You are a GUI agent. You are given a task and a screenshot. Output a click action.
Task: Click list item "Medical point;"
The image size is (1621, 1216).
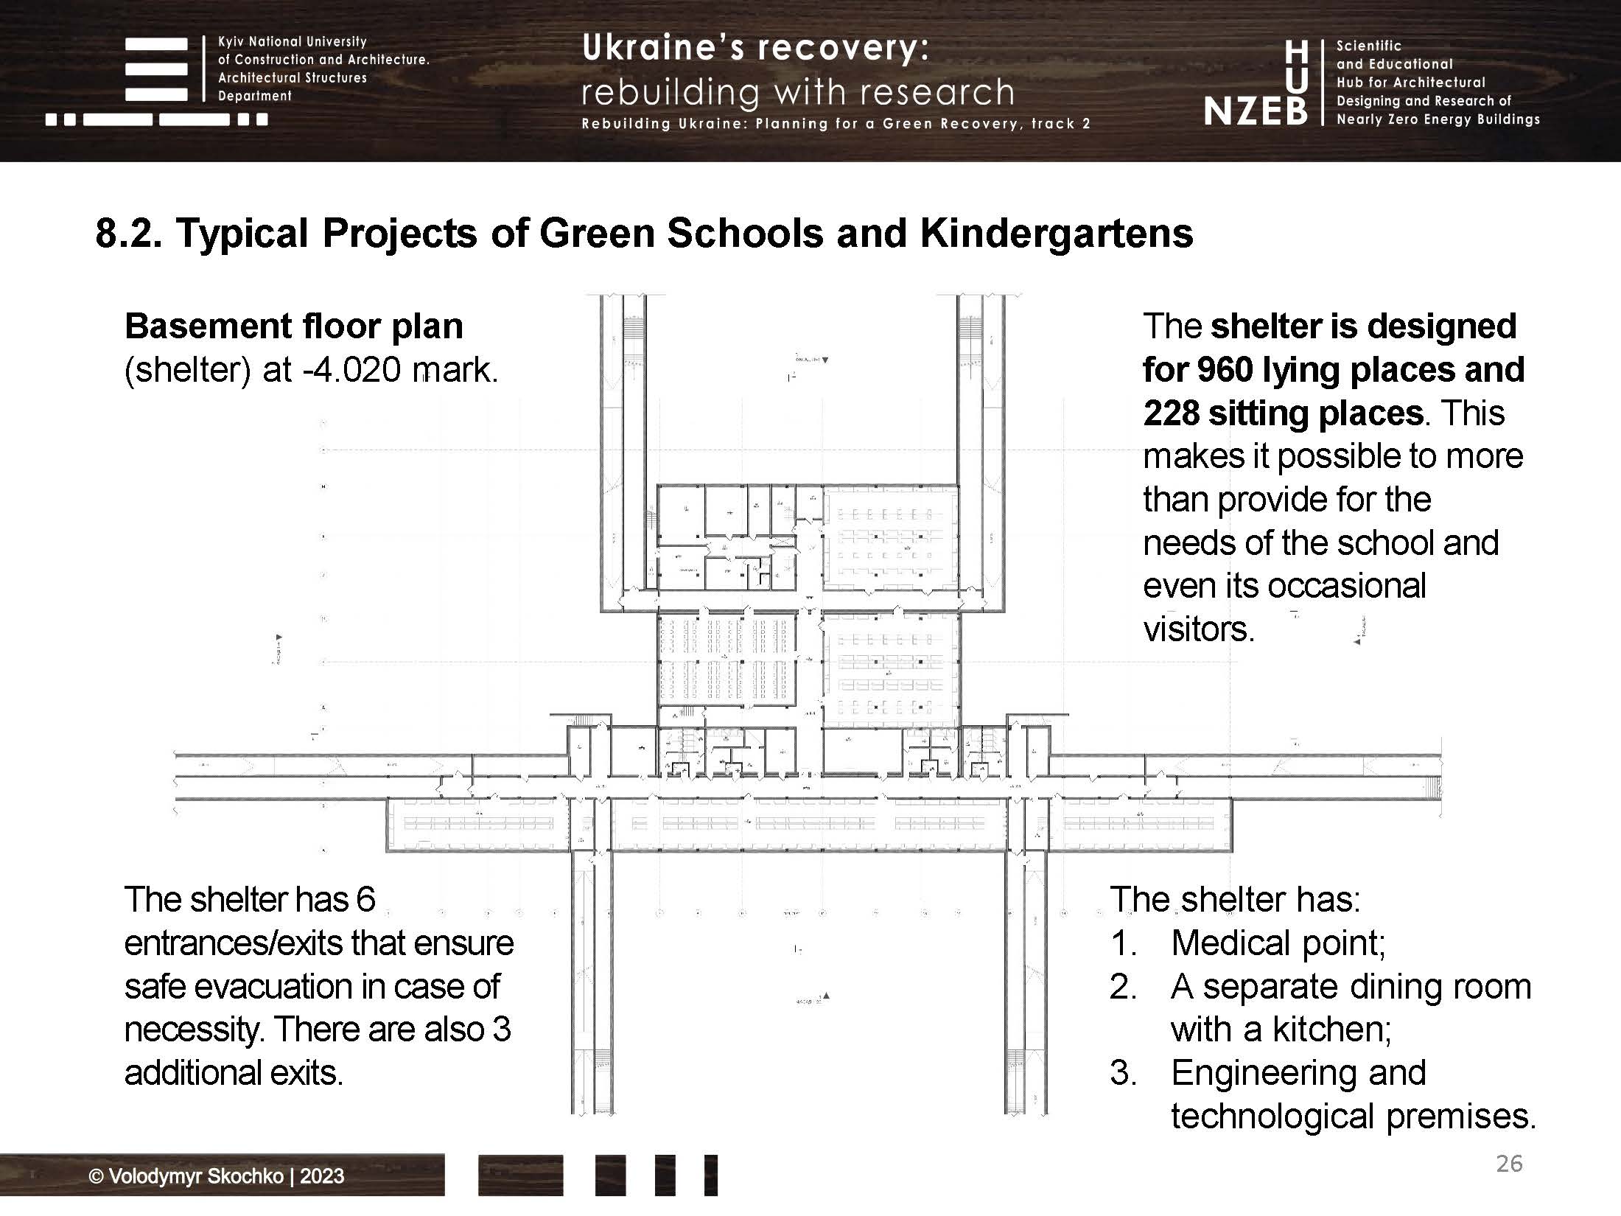[x=1278, y=943]
